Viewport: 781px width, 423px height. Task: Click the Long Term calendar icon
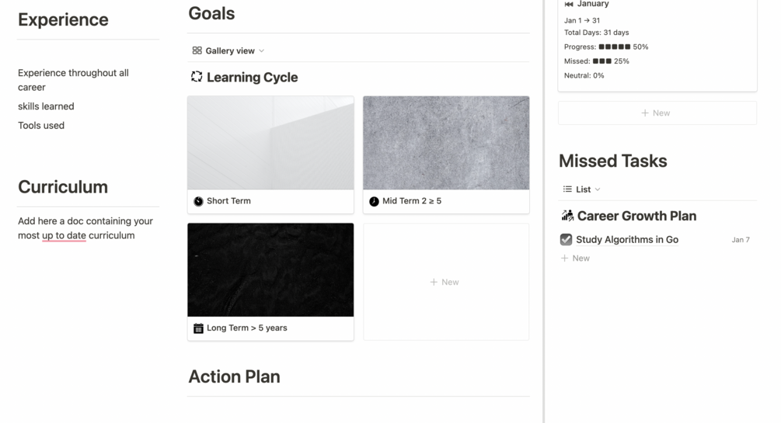pos(198,328)
